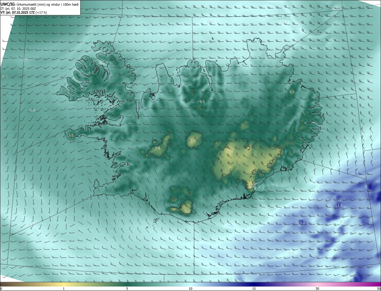
Task: Click the 0 tick on the color scale
Action: pos(1,289)
